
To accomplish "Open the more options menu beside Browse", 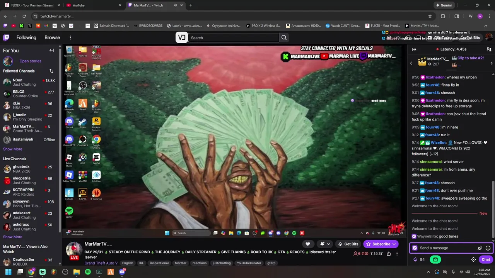I will point(70,37).
